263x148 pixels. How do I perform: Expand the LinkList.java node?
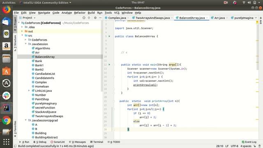pos(29,90)
